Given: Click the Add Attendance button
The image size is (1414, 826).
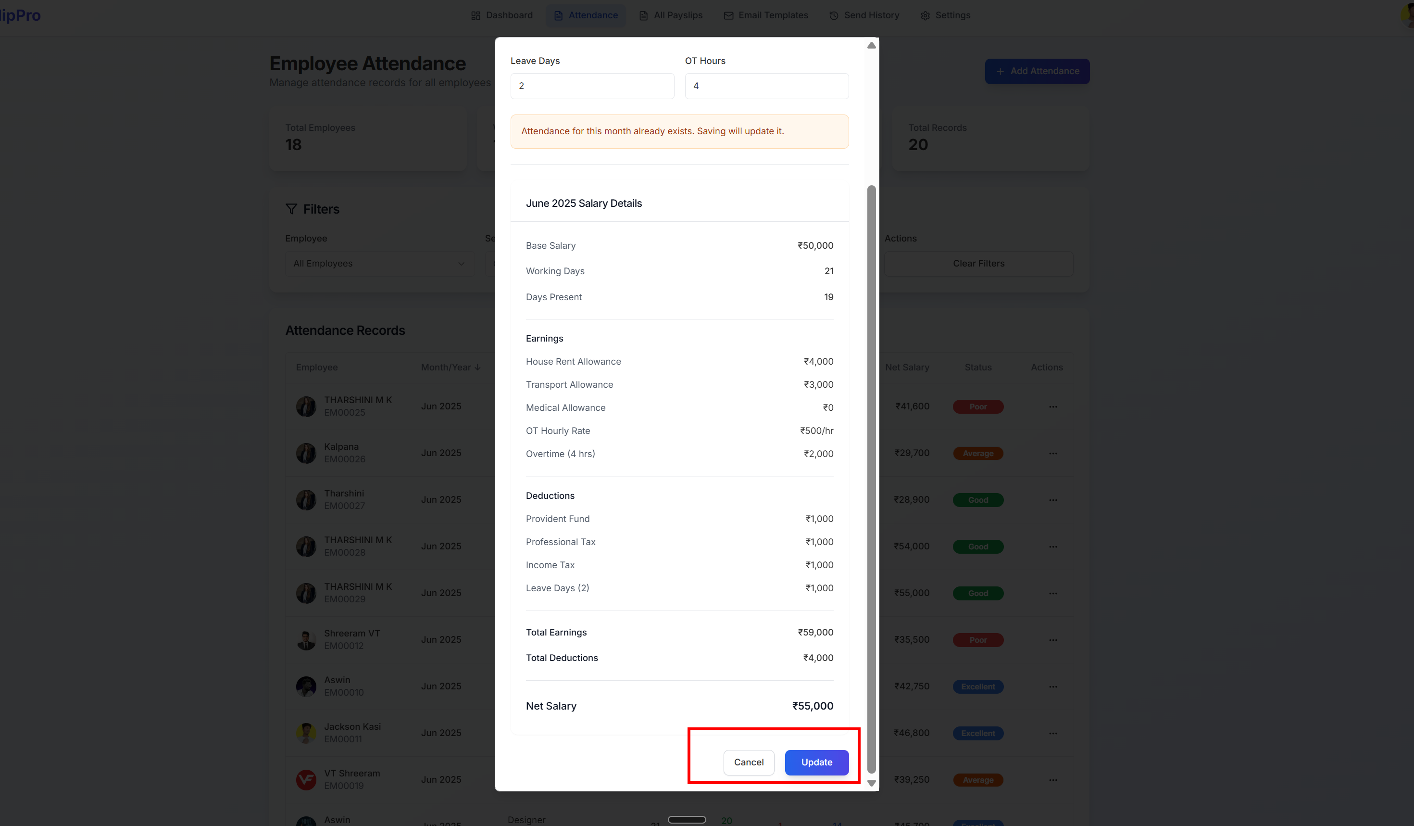Looking at the screenshot, I should coord(1037,71).
